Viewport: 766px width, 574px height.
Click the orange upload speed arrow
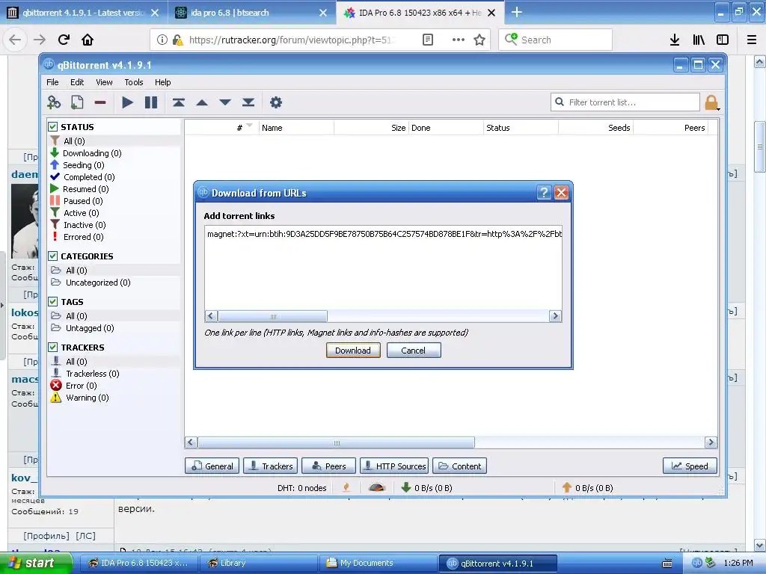pyautogui.click(x=567, y=487)
